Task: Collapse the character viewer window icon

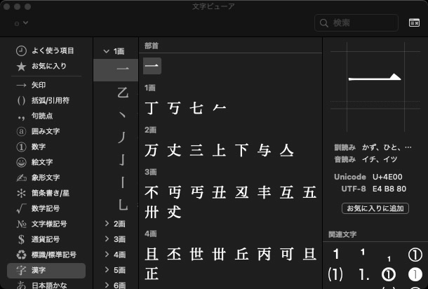Action: pyautogui.click(x=414, y=23)
